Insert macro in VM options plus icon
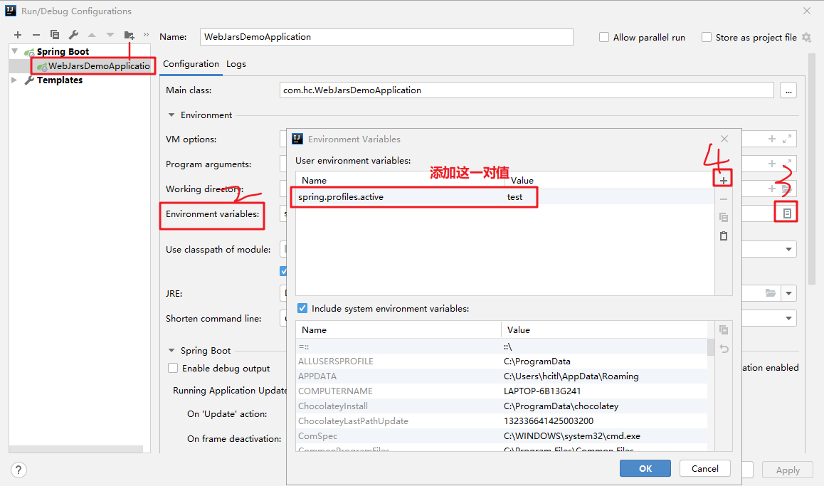This screenshot has width=824, height=486. (x=771, y=139)
